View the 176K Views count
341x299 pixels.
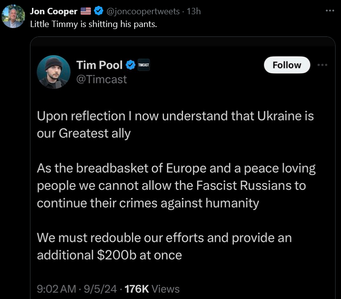click(152, 289)
